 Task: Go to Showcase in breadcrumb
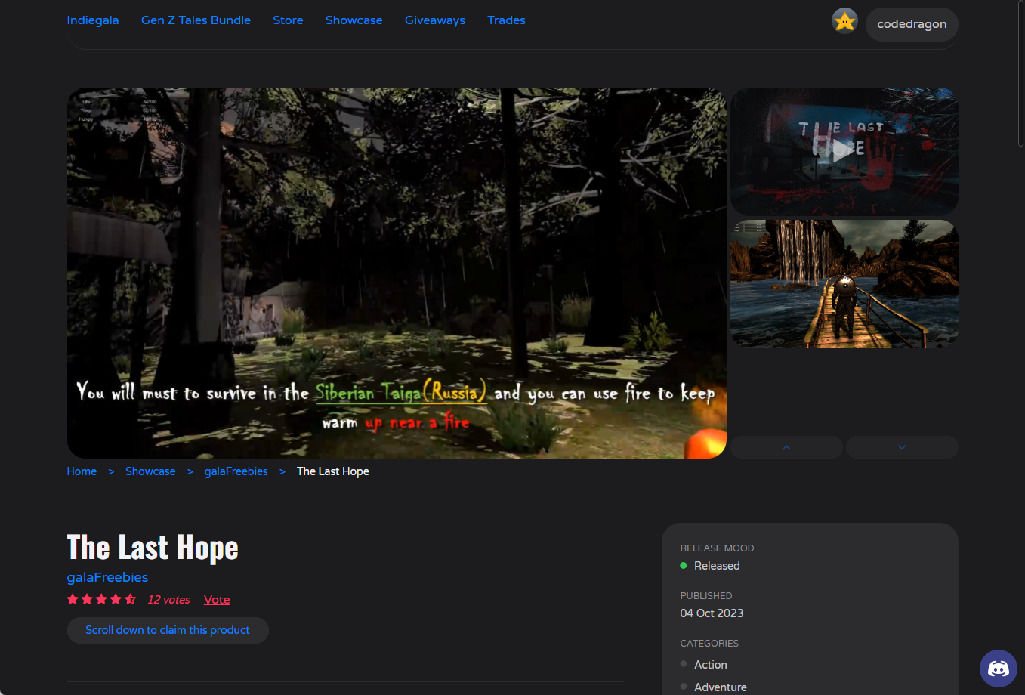[150, 471]
